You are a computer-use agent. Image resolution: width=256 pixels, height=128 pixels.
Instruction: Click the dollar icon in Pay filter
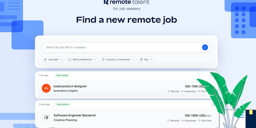click(x=141, y=59)
